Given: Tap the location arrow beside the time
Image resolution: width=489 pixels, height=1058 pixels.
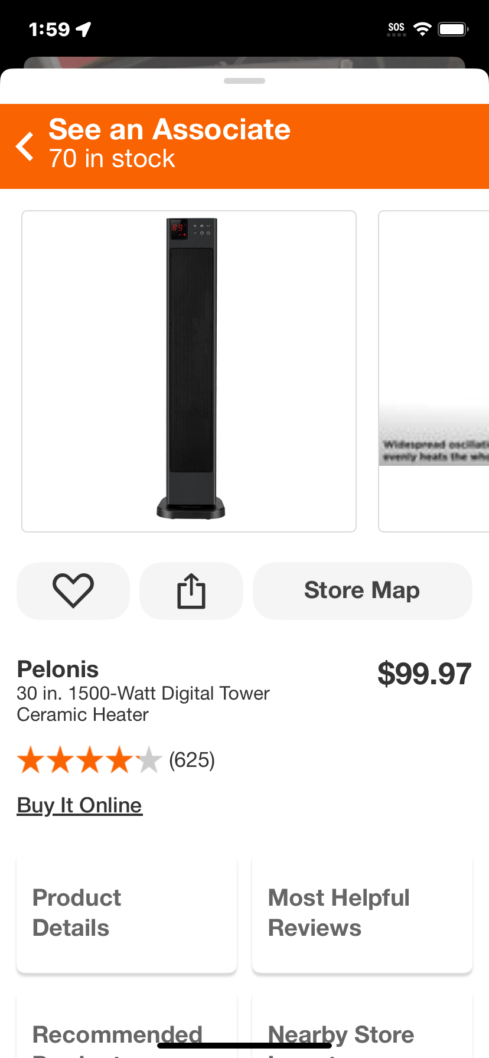Looking at the screenshot, I should click(84, 29).
